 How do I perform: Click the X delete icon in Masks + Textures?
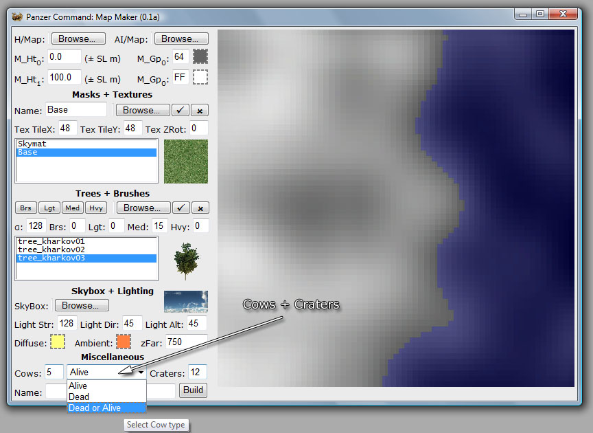click(x=200, y=110)
